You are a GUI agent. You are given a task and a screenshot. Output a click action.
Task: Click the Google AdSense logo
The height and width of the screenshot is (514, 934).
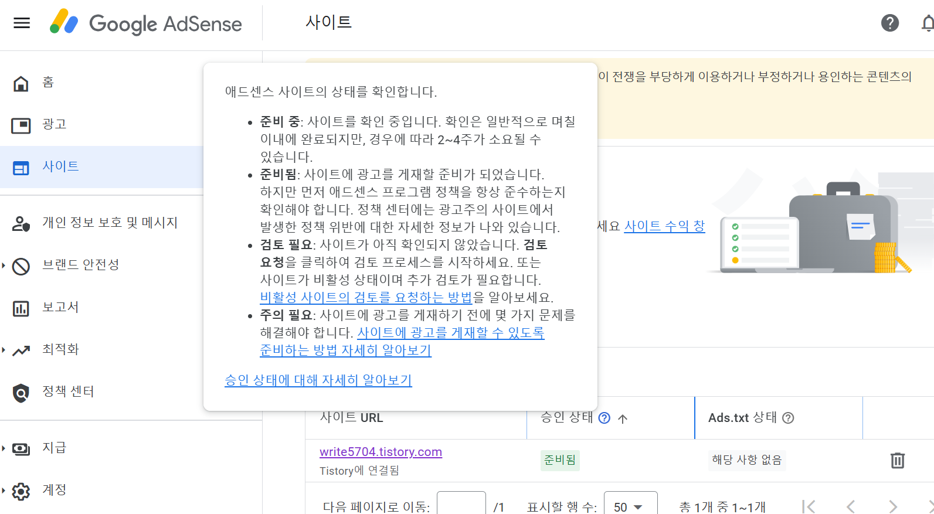coord(146,23)
